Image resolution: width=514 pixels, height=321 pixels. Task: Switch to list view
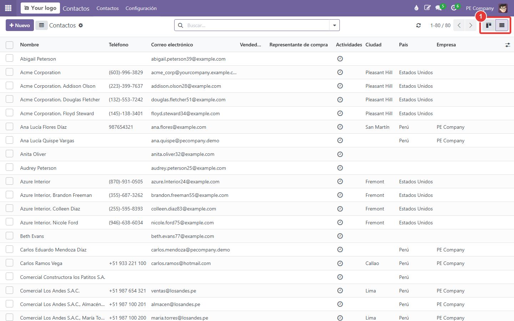click(x=502, y=25)
